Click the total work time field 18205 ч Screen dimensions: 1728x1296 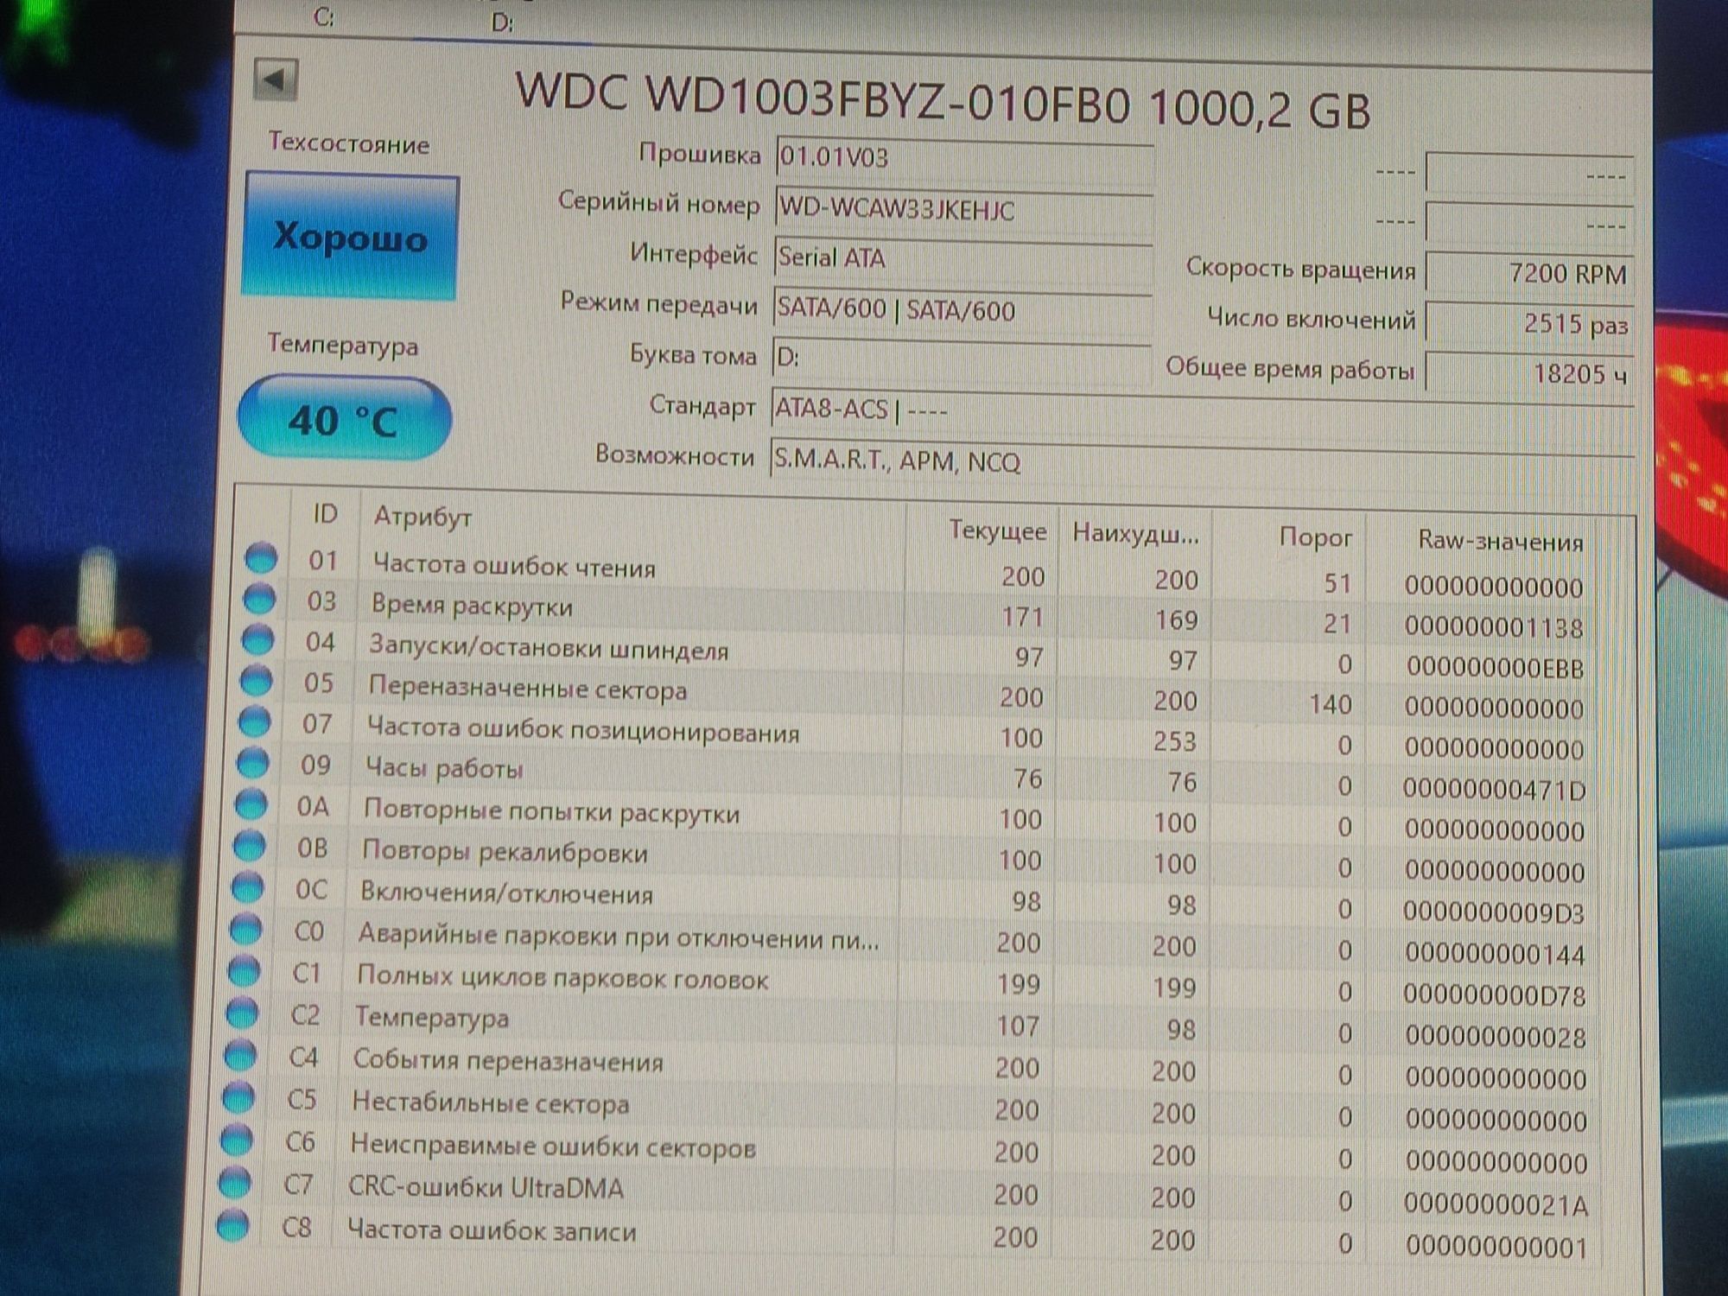click(1528, 373)
